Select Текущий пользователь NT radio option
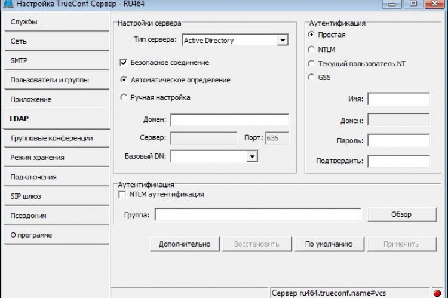The height and width of the screenshot is (298, 448). (x=311, y=63)
